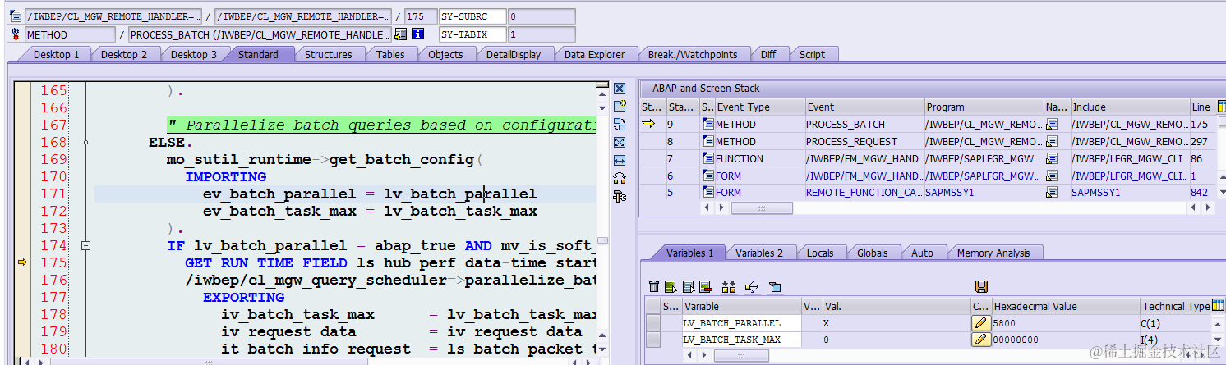This screenshot has height=365, width=1226.
Task: Open the Script tab
Action: [x=812, y=54]
